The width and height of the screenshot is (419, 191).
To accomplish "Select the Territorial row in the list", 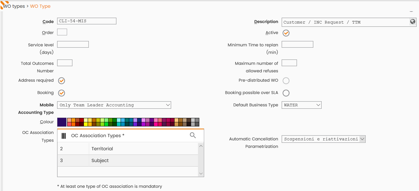I will coord(128,149).
